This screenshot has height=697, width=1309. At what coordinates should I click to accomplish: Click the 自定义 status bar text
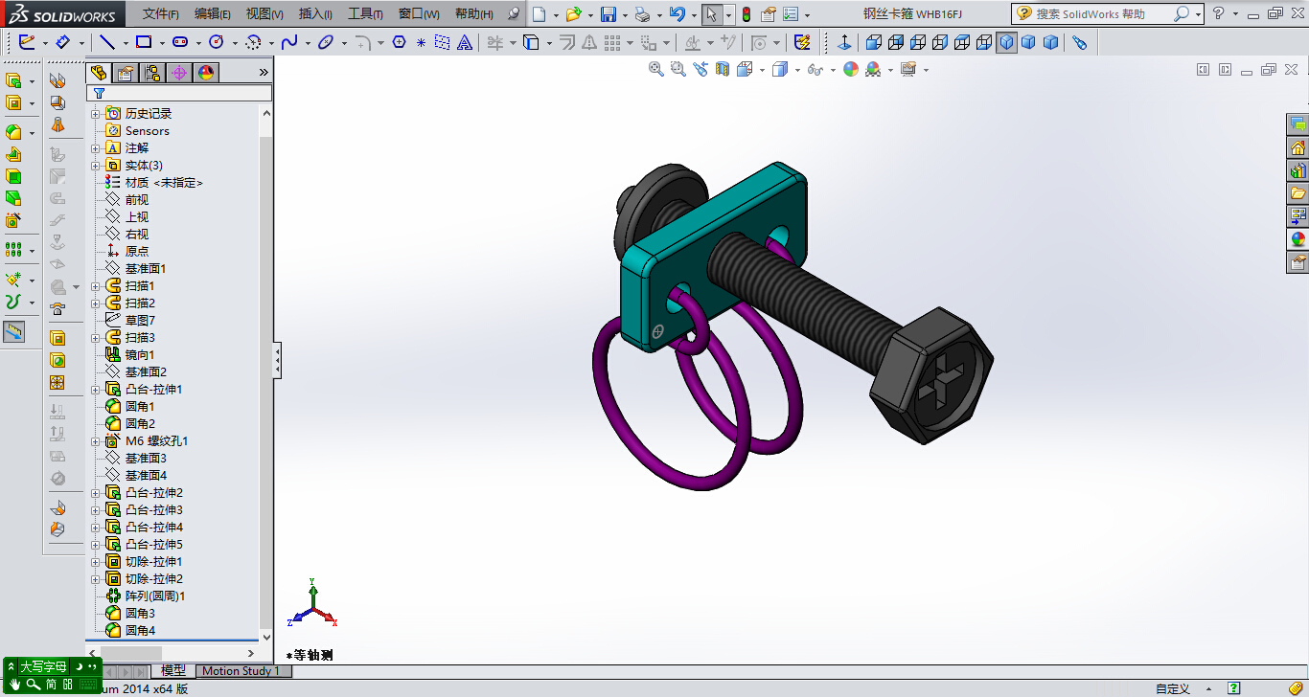[1173, 688]
